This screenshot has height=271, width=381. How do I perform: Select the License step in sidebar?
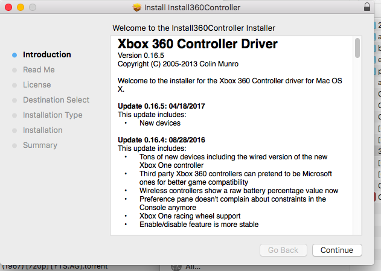click(x=37, y=84)
